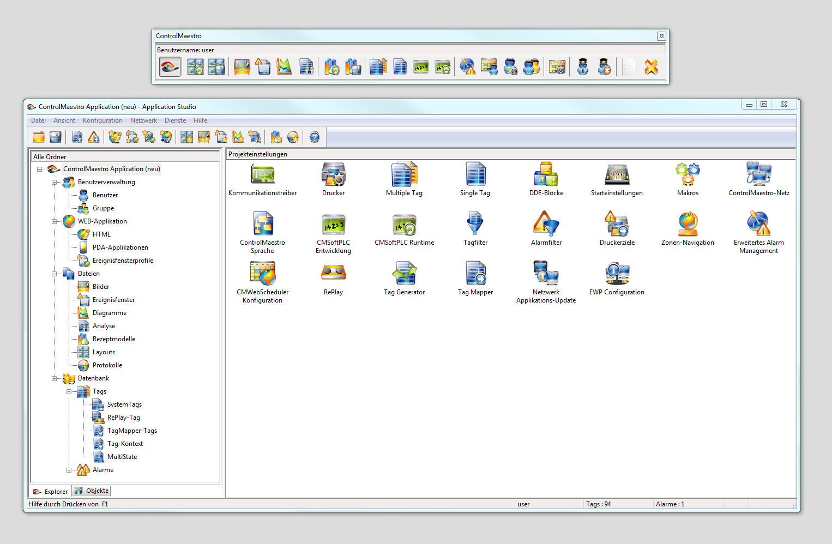Collapse the ControlMaestro Application (neu) root node
This screenshot has height=544, width=832.
(x=39, y=169)
